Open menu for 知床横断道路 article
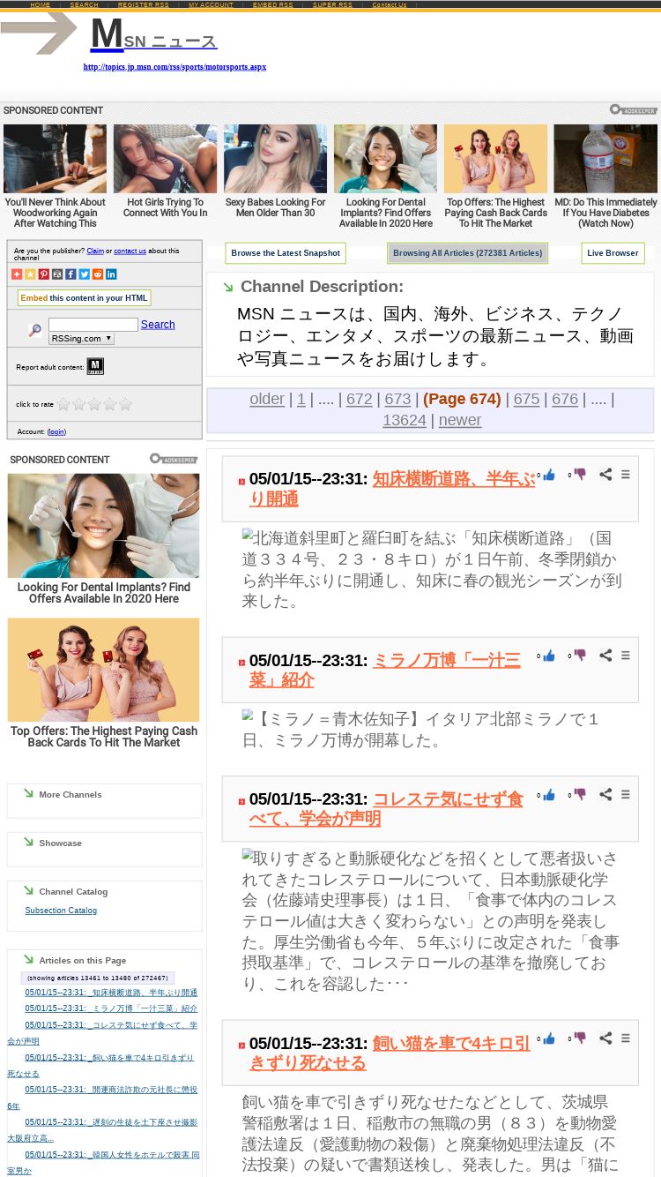This screenshot has height=1177, width=661. [x=626, y=475]
